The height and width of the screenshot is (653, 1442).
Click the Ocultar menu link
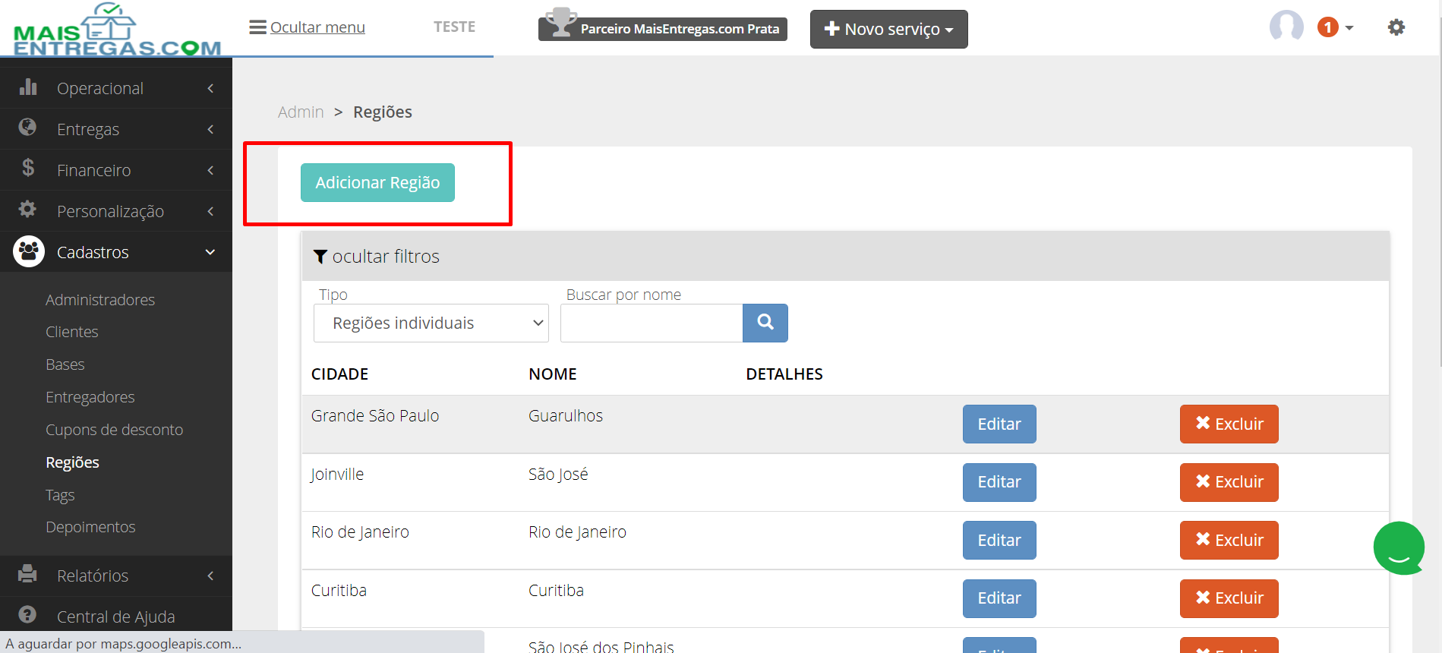tap(317, 27)
